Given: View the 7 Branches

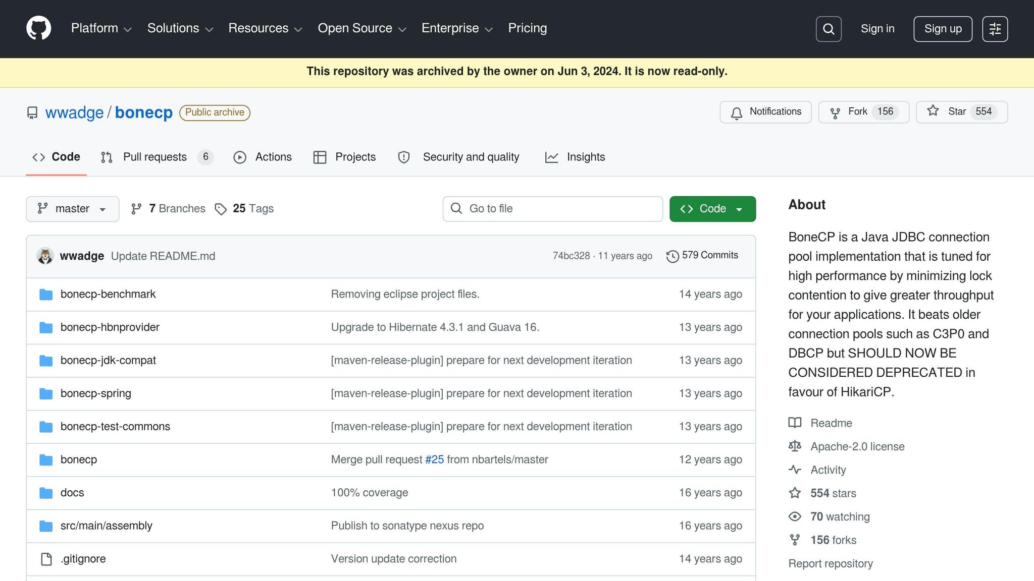Looking at the screenshot, I should click(x=168, y=209).
